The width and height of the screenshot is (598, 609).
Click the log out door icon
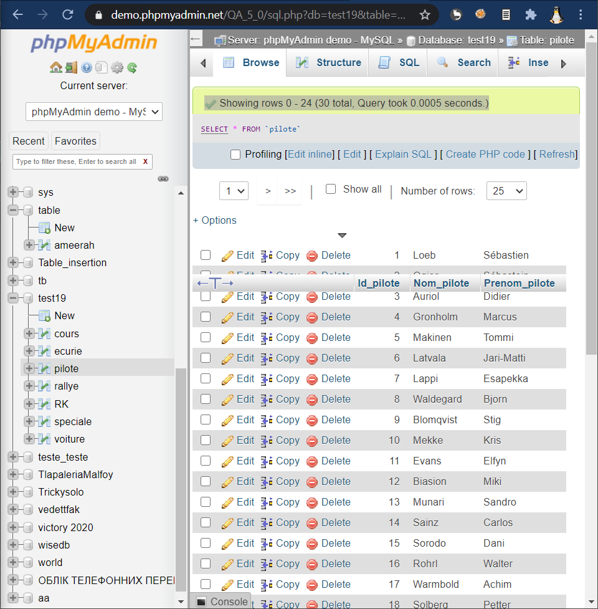click(72, 67)
